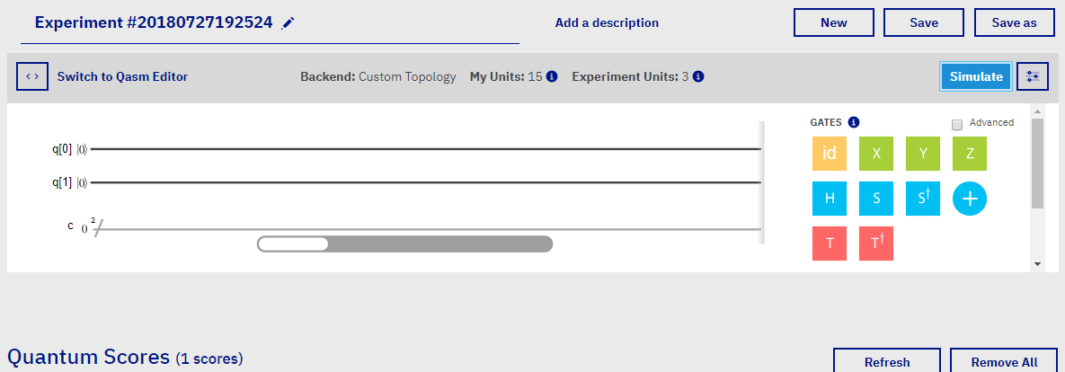Viewport: 1065px width, 372px height.
Task: Select the S gate tile
Action: 876,199
